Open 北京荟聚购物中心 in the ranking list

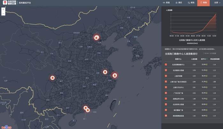coord(178,65)
